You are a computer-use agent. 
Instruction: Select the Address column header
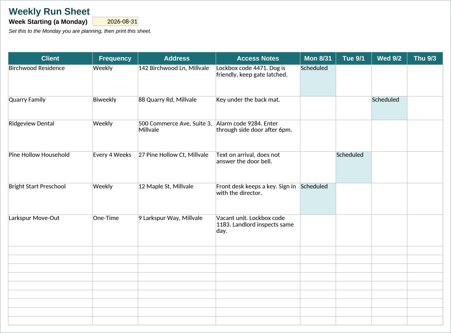177,58
